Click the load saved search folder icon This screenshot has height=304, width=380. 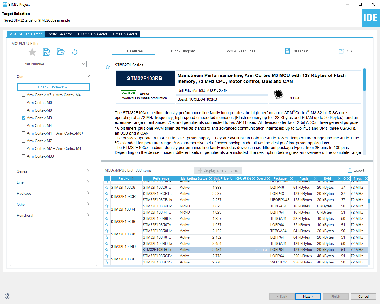point(61,52)
